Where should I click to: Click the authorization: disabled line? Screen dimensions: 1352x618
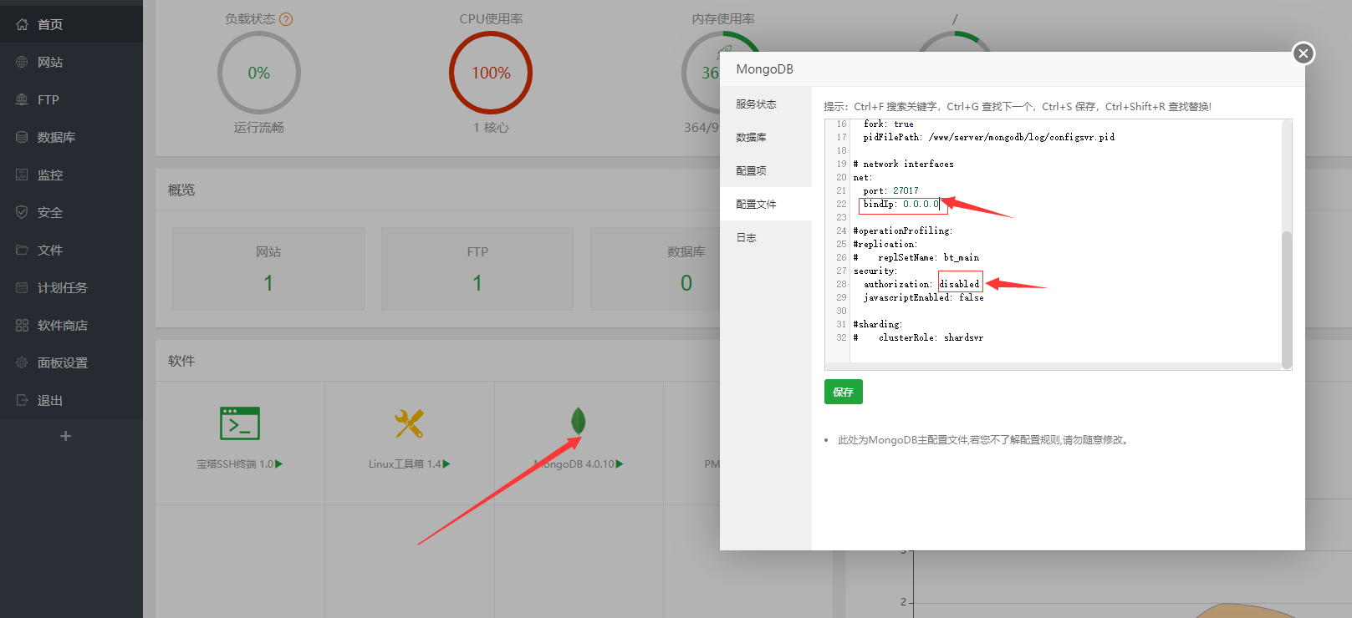point(921,284)
